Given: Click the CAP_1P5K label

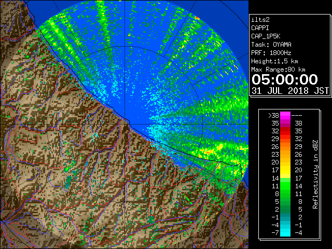Looking at the screenshot, I should pyautogui.click(x=266, y=36).
